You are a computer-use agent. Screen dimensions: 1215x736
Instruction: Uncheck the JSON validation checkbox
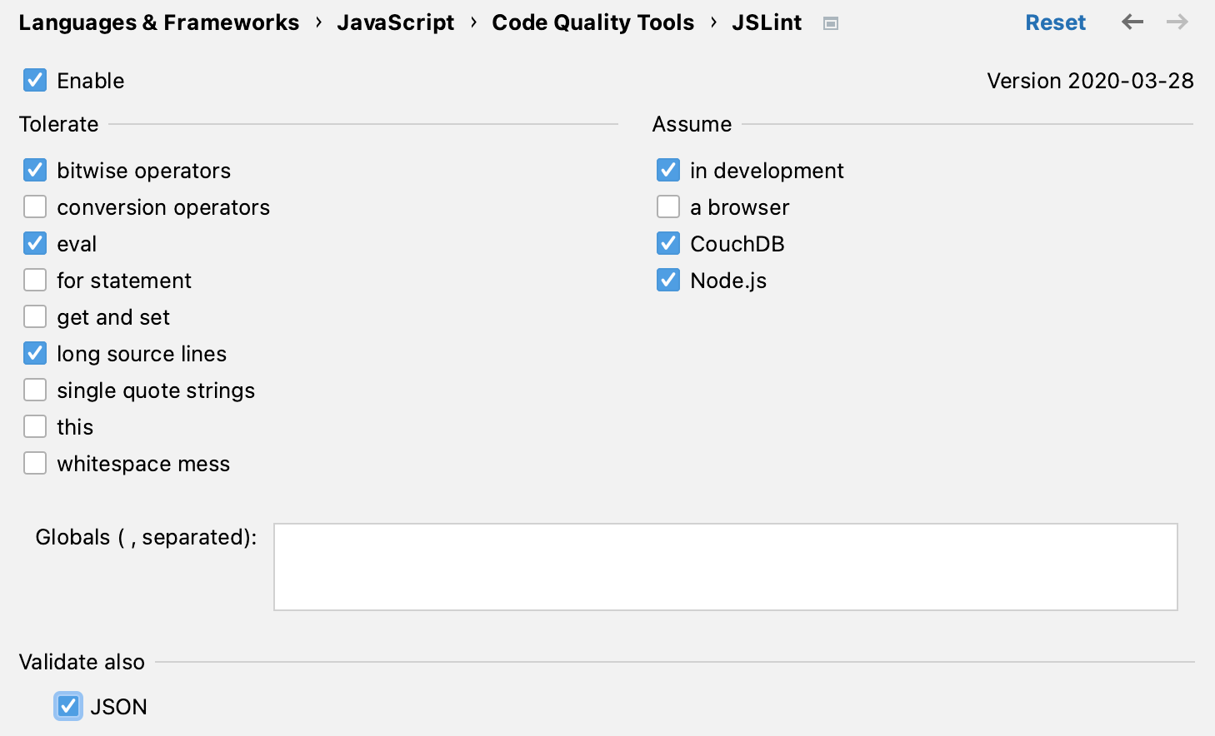[68, 707]
